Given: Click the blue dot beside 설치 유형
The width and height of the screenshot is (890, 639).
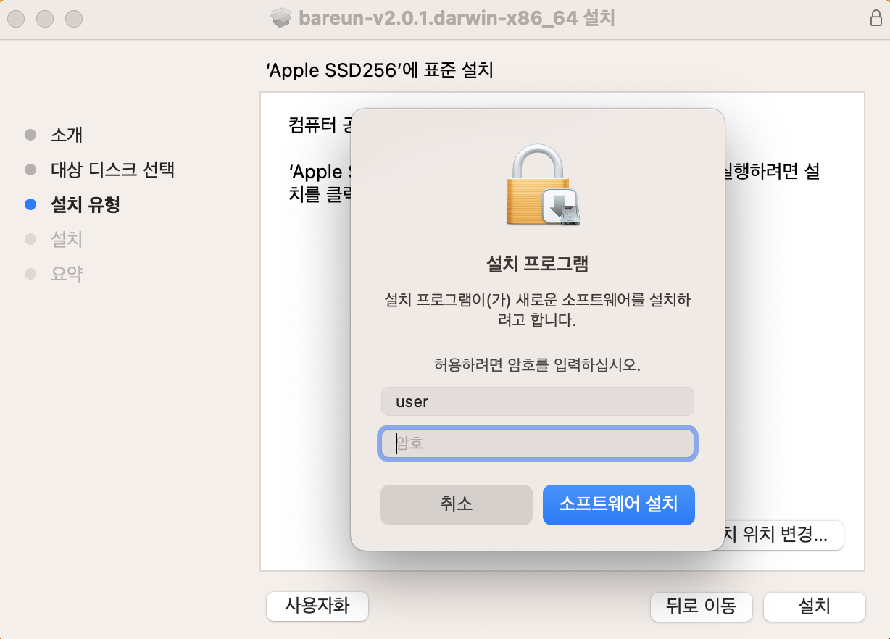Looking at the screenshot, I should pos(30,204).
